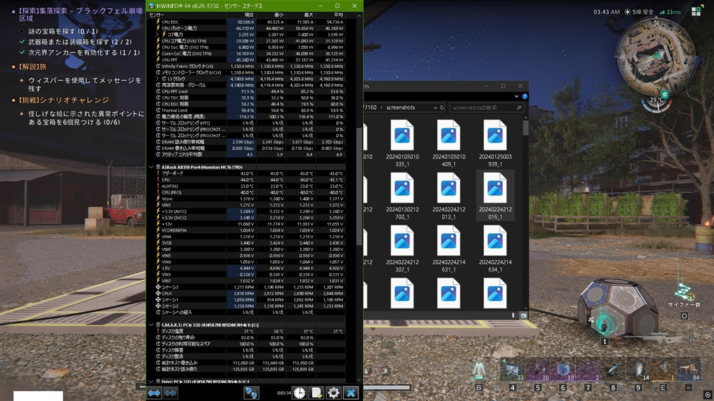Expand コア電力 sub-rows in HWiNFO
Image resolution: width=714 pixels, height=401 pixels.
[158, 35]
